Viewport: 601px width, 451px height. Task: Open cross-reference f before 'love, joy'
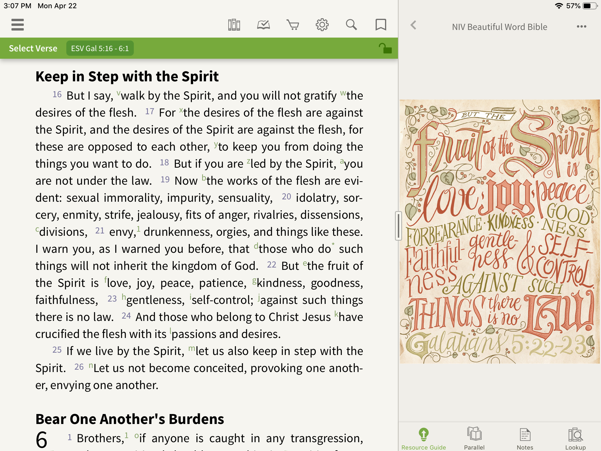[x=106, y=280]
